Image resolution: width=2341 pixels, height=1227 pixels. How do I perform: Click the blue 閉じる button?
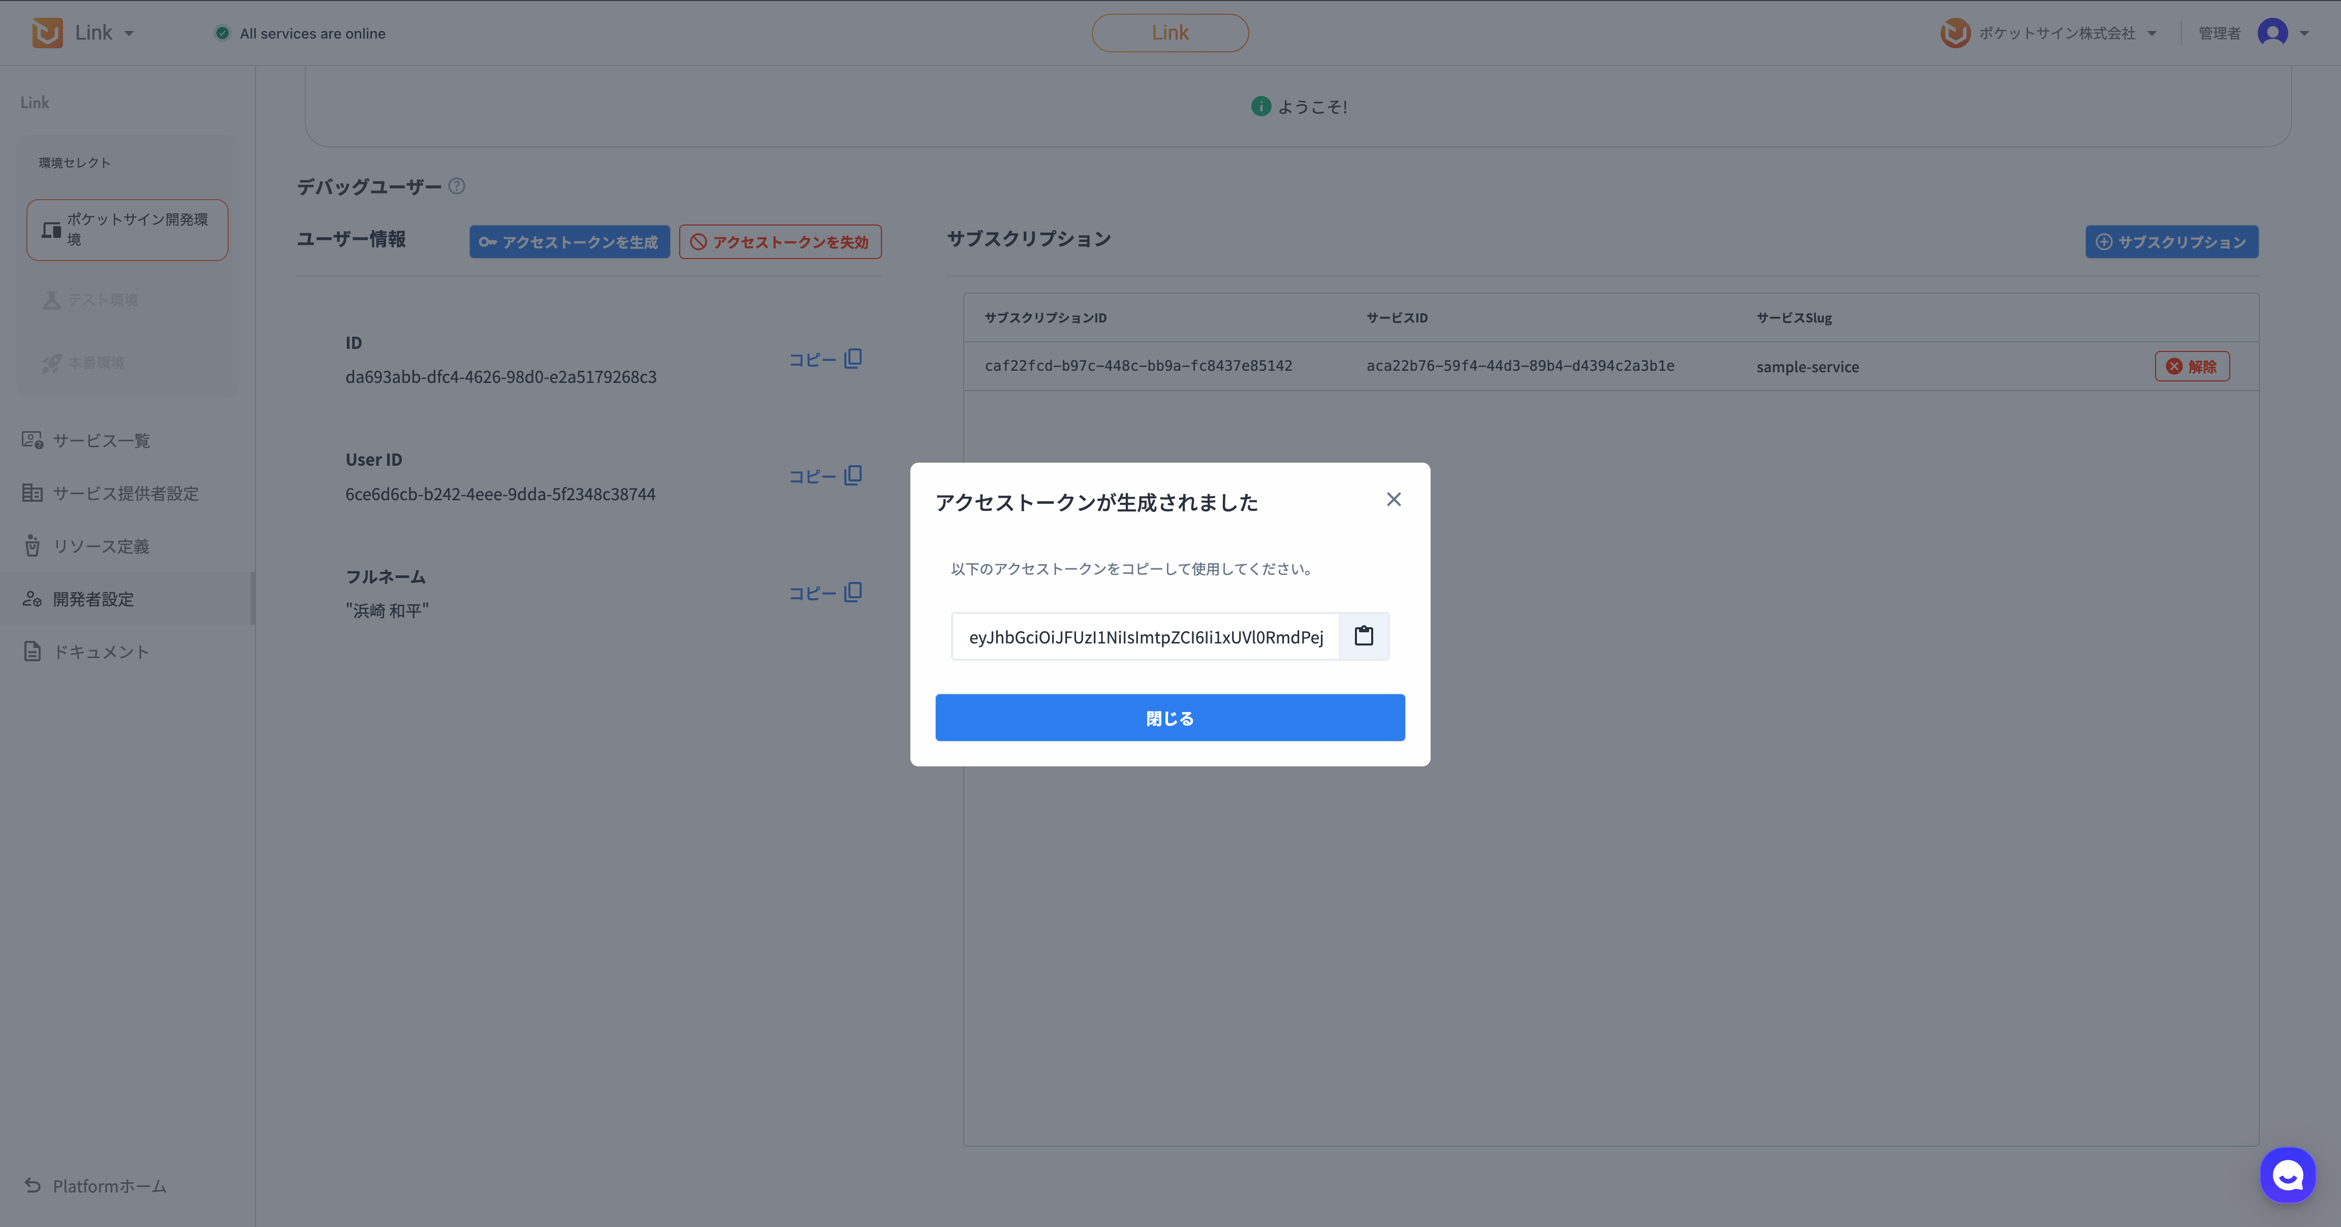pyautogui.click(x=1169, y=718)
